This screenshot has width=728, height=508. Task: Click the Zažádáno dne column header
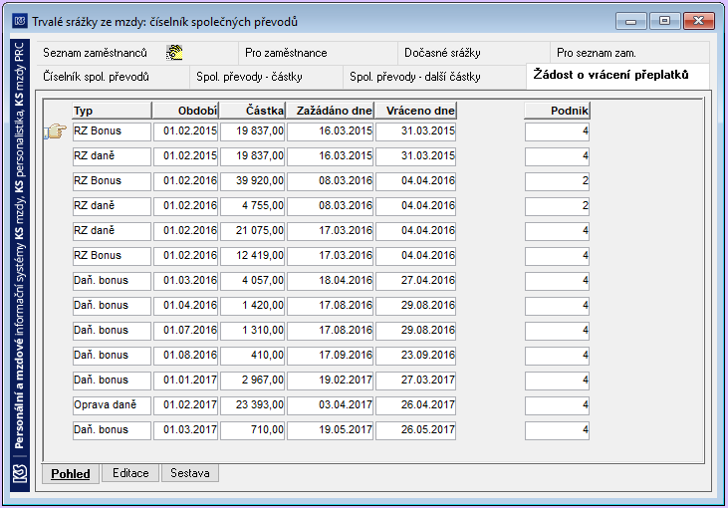[330, 111]
